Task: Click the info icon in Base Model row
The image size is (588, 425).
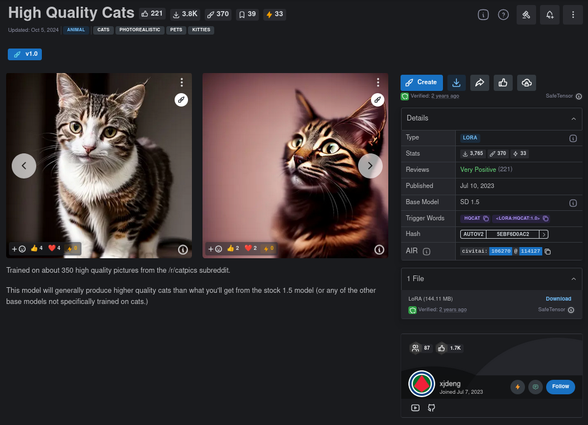Action: [x=573, y=203]
